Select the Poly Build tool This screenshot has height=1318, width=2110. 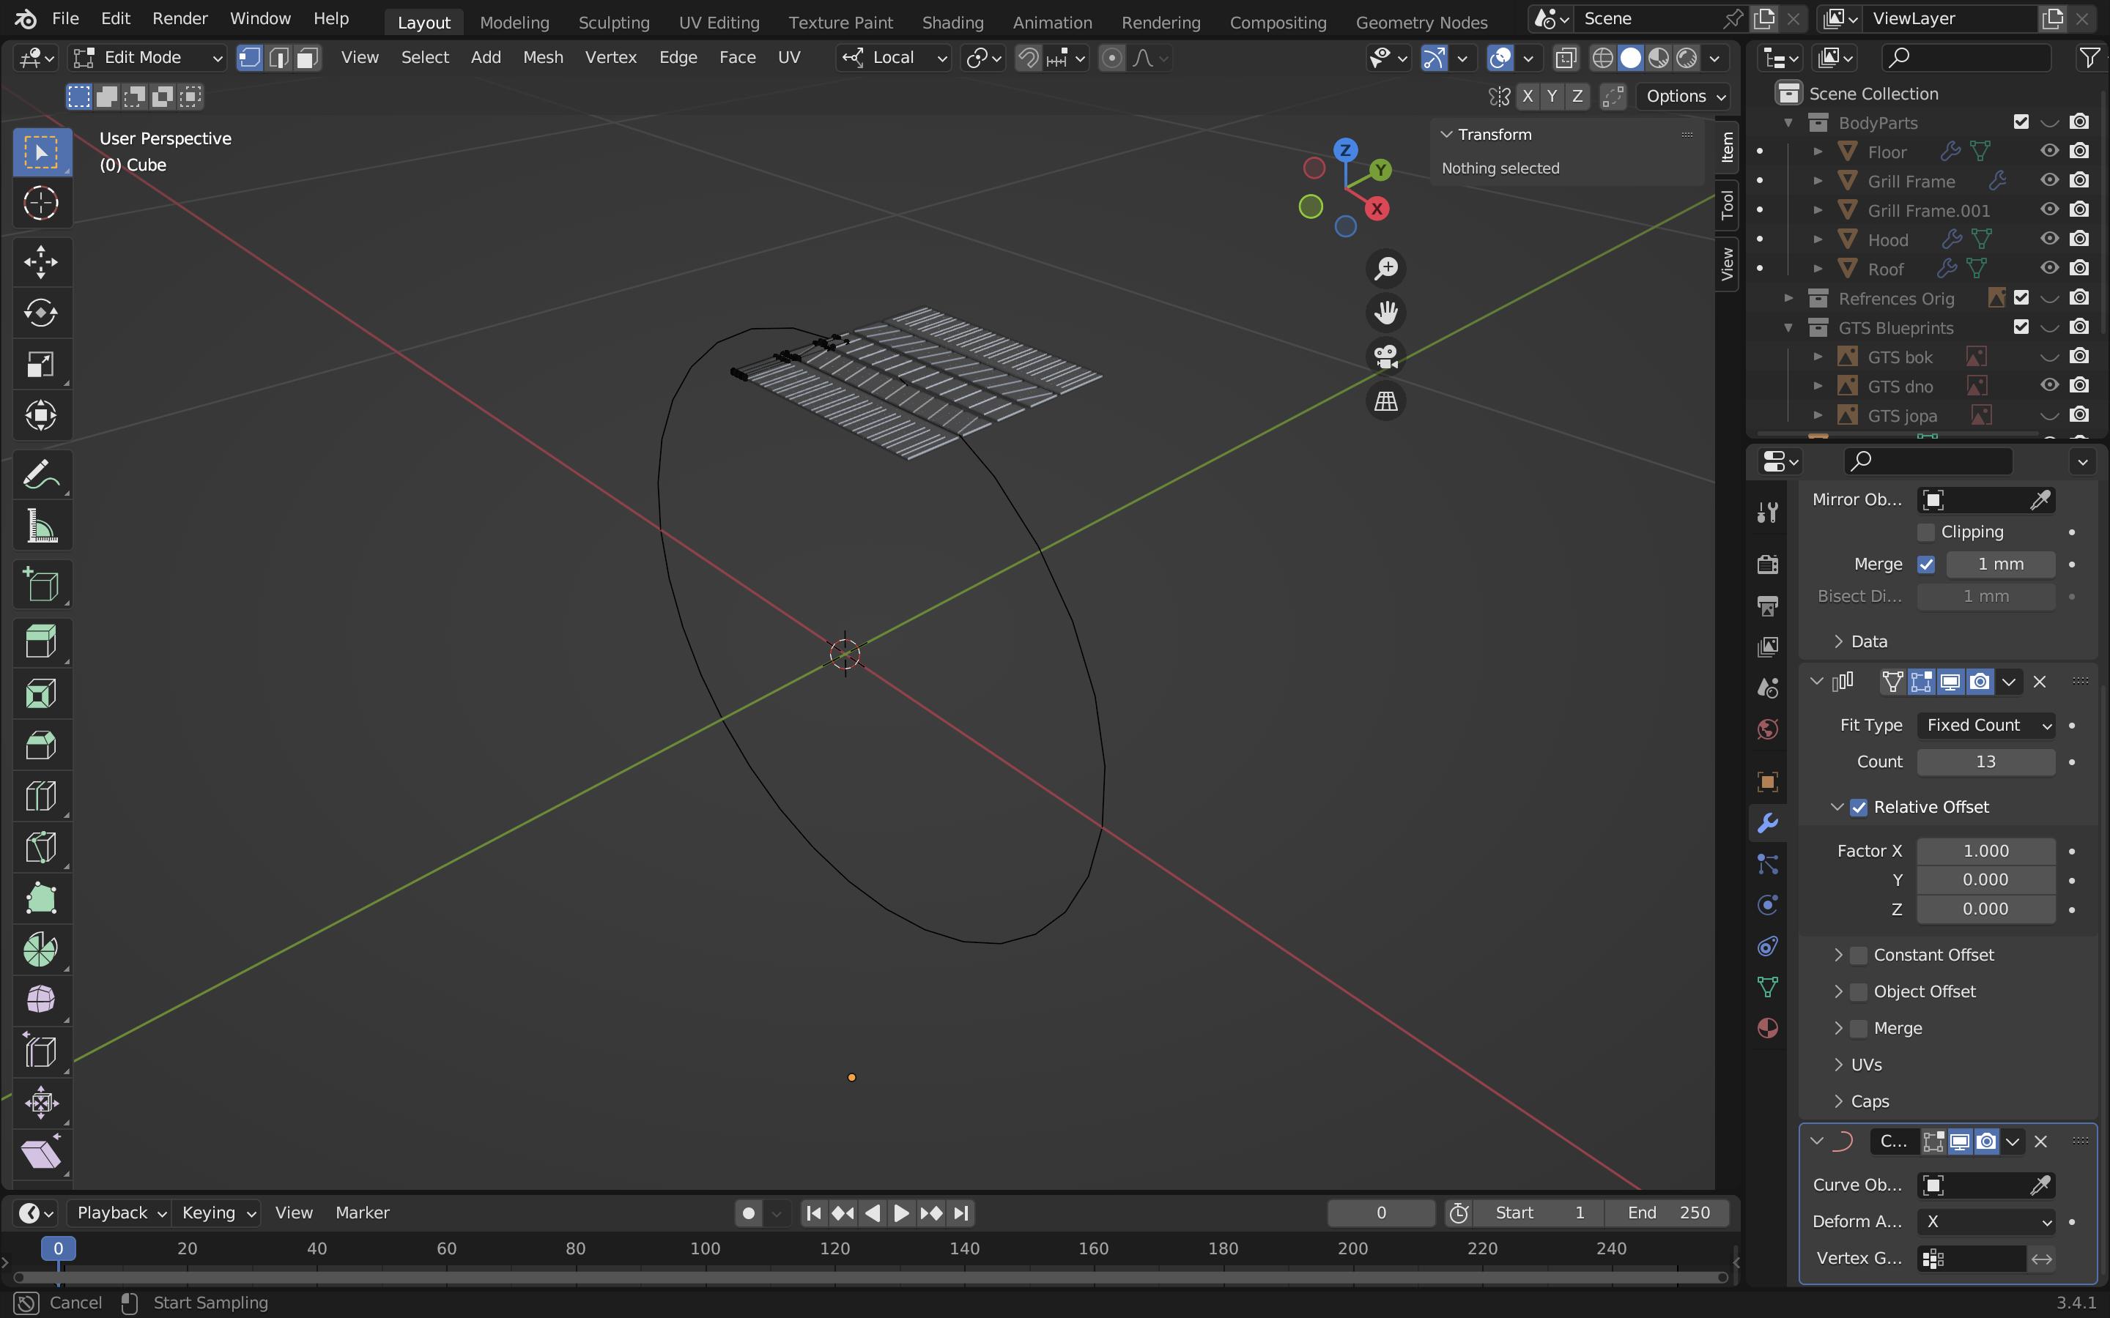pos(41,898)
